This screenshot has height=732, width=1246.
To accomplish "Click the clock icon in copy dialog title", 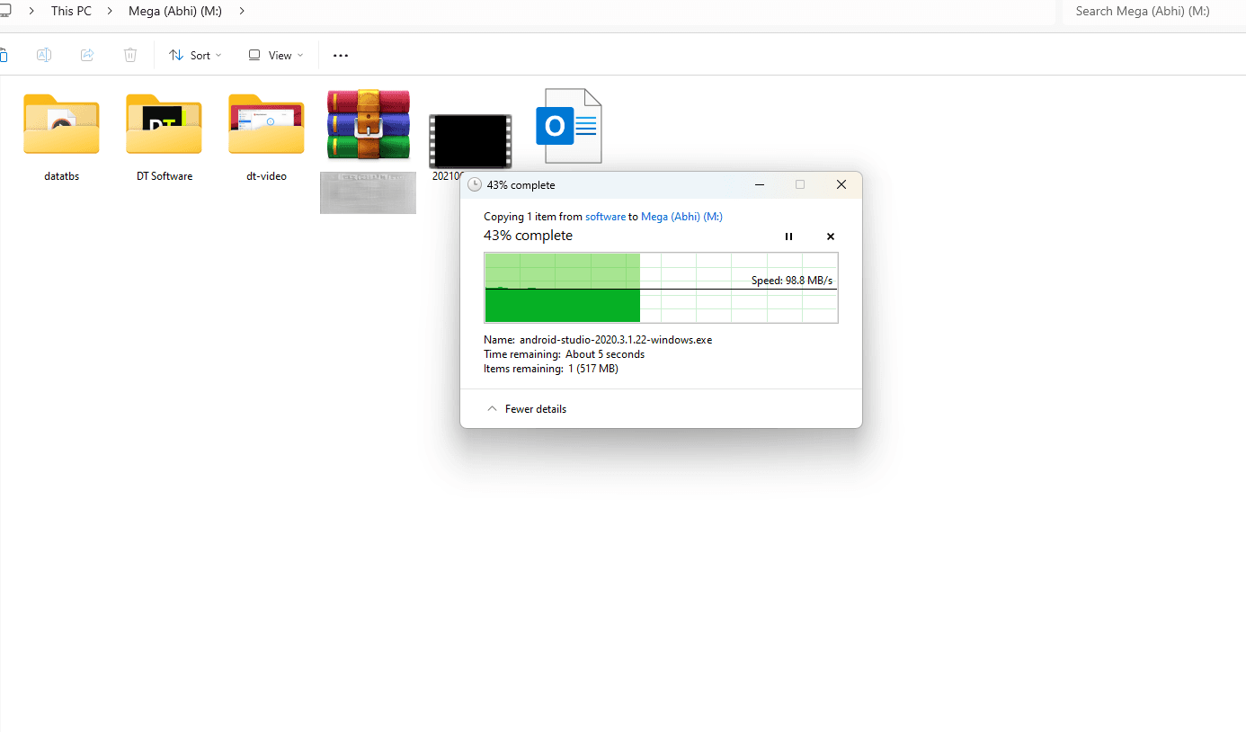I will point(475,184).
